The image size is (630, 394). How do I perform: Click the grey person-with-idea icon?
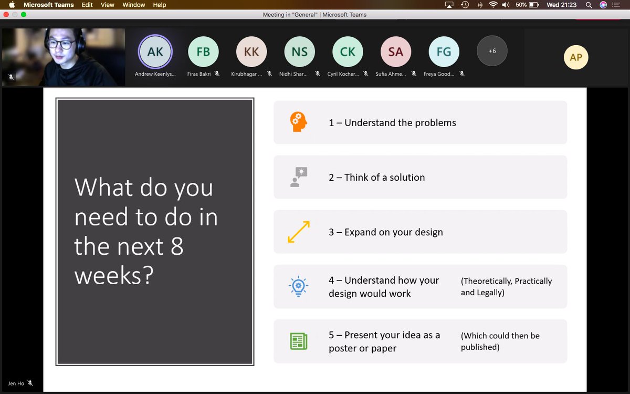click(298, 177)
